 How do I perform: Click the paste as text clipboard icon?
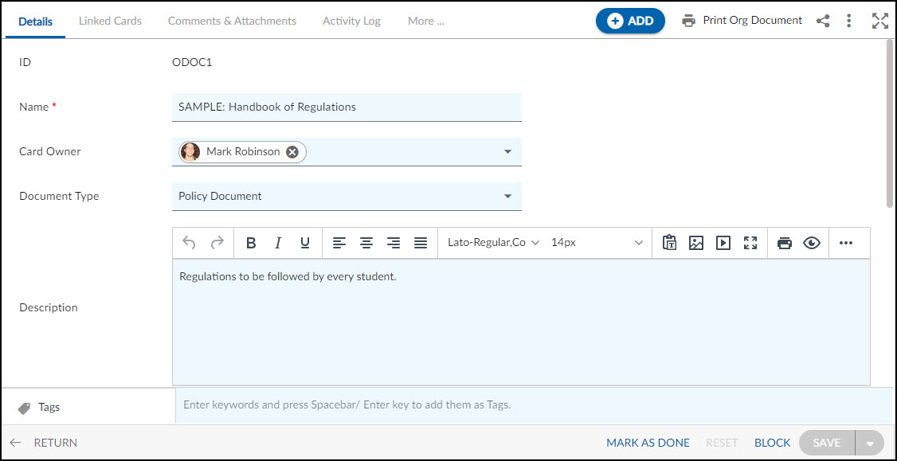coord(668,243)
